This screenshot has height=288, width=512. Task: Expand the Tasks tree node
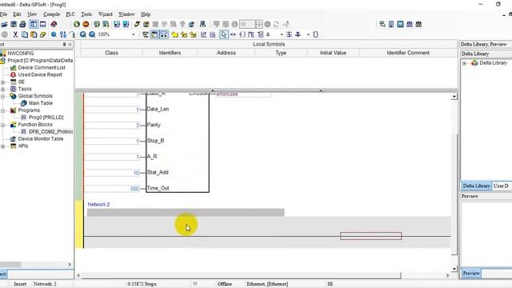point(3,89)
